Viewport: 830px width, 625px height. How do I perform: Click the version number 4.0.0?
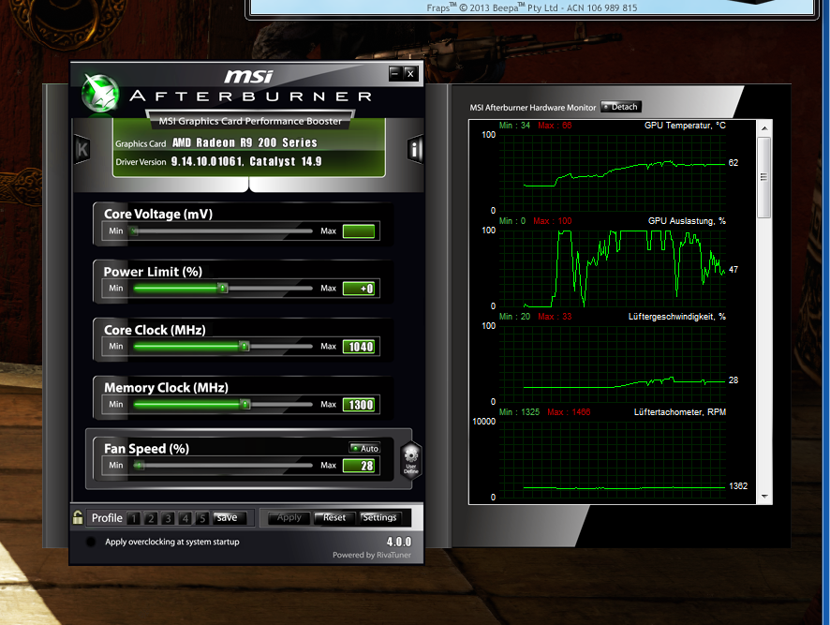click(x=398, y=542)
